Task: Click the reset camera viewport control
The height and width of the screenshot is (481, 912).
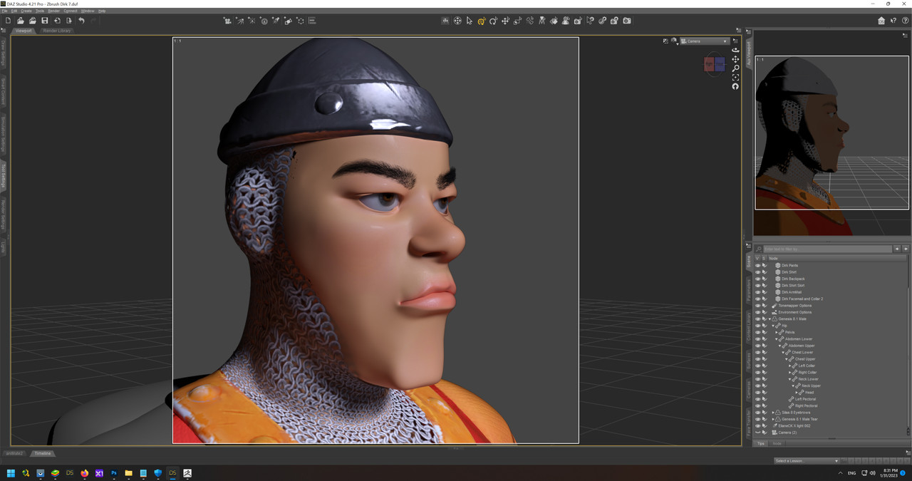Action: coord(735,86)
